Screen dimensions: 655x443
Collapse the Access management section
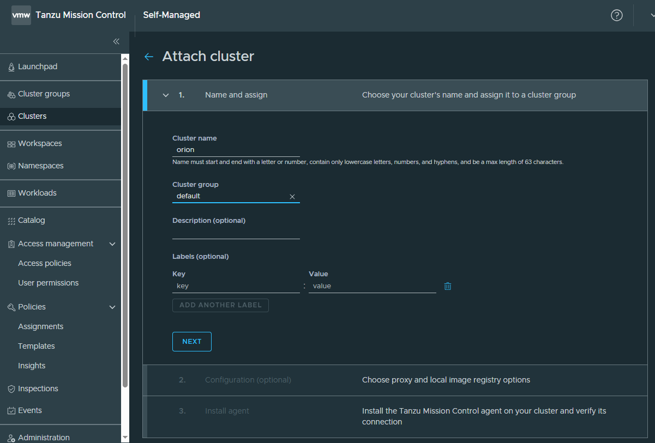coord(112,244)
